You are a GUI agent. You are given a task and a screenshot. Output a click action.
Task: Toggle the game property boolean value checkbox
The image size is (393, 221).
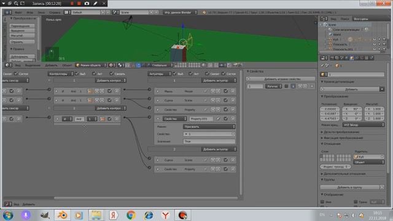click(286, 86)
